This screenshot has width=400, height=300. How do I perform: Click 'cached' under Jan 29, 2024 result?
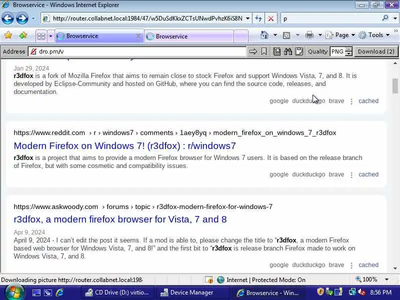368,101
